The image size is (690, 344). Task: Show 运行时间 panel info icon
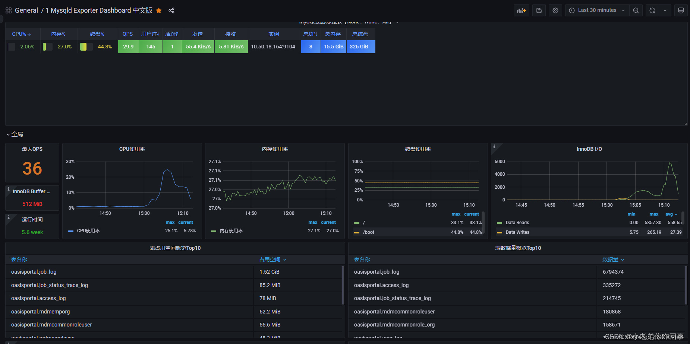point(9,217)
